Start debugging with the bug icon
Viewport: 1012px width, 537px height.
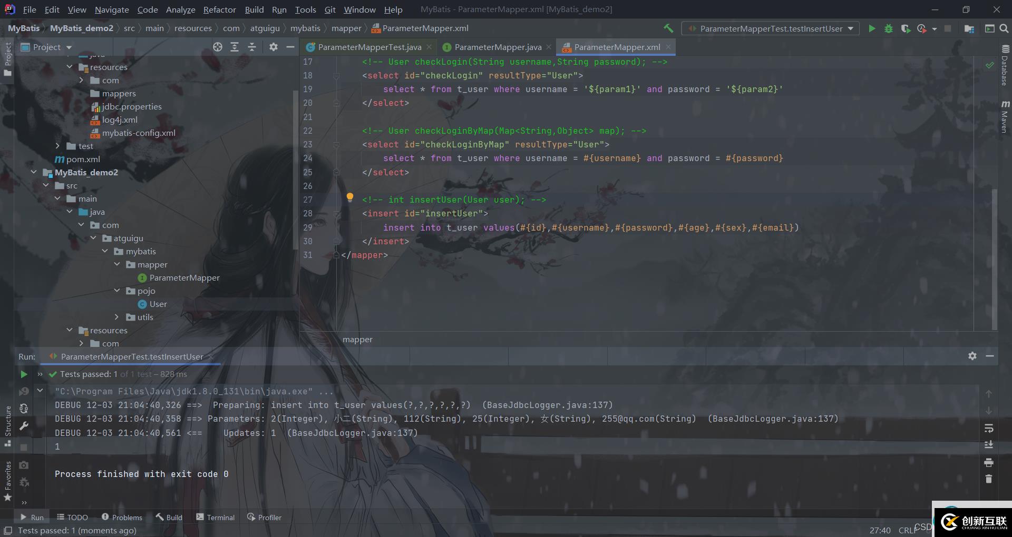[889, 28]
